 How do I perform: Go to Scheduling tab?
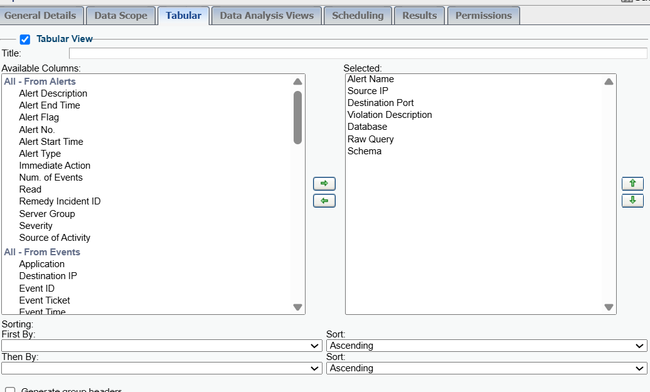(358, 16)
